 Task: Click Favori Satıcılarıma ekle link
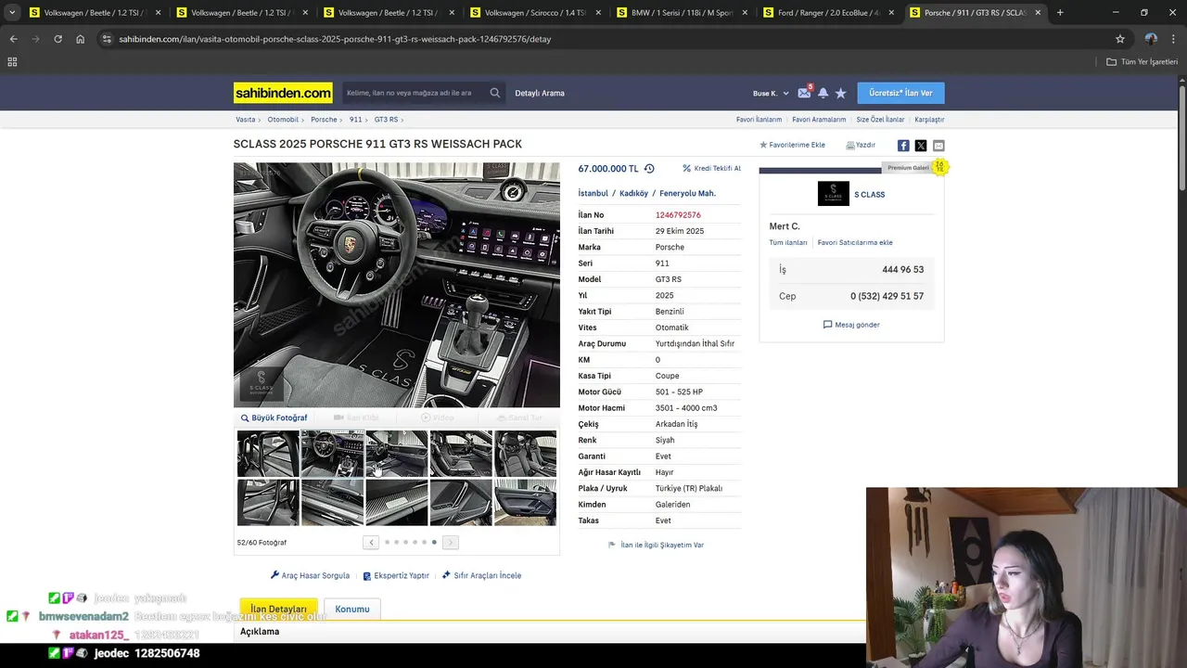pyautogui.click(x=855, y=243)
